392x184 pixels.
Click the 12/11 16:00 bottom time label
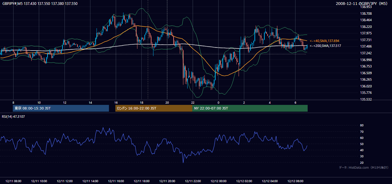116,181
